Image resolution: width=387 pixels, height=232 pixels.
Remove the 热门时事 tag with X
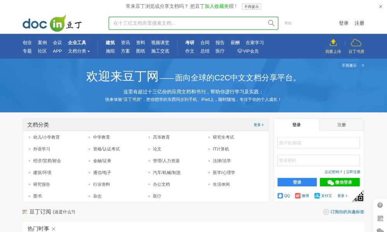coord(53,229)
